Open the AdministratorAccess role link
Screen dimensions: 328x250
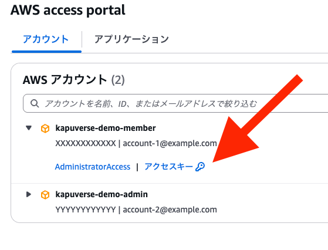point(93,167)
